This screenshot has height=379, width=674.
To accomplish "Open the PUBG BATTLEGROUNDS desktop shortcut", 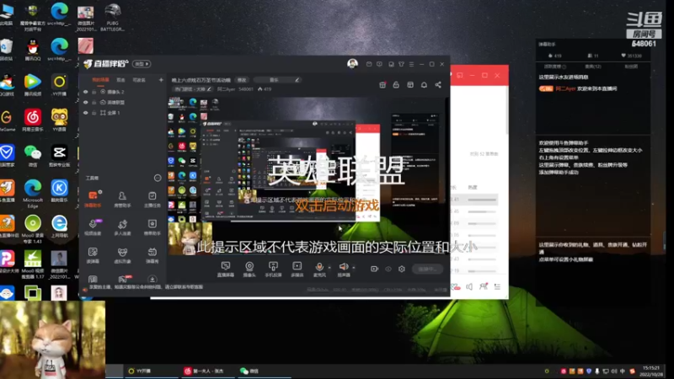I will click(112, 17).
